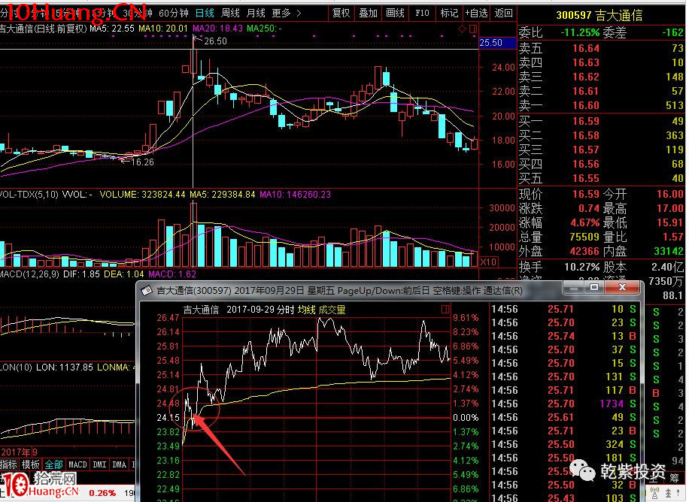689x502 pixels.
Task: Click the 今开 value 16.00
Action: [x=669, y=194]
